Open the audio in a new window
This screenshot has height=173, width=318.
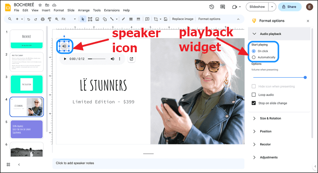point(131,59)
